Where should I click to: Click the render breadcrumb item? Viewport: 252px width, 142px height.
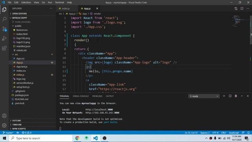[95, 14]
